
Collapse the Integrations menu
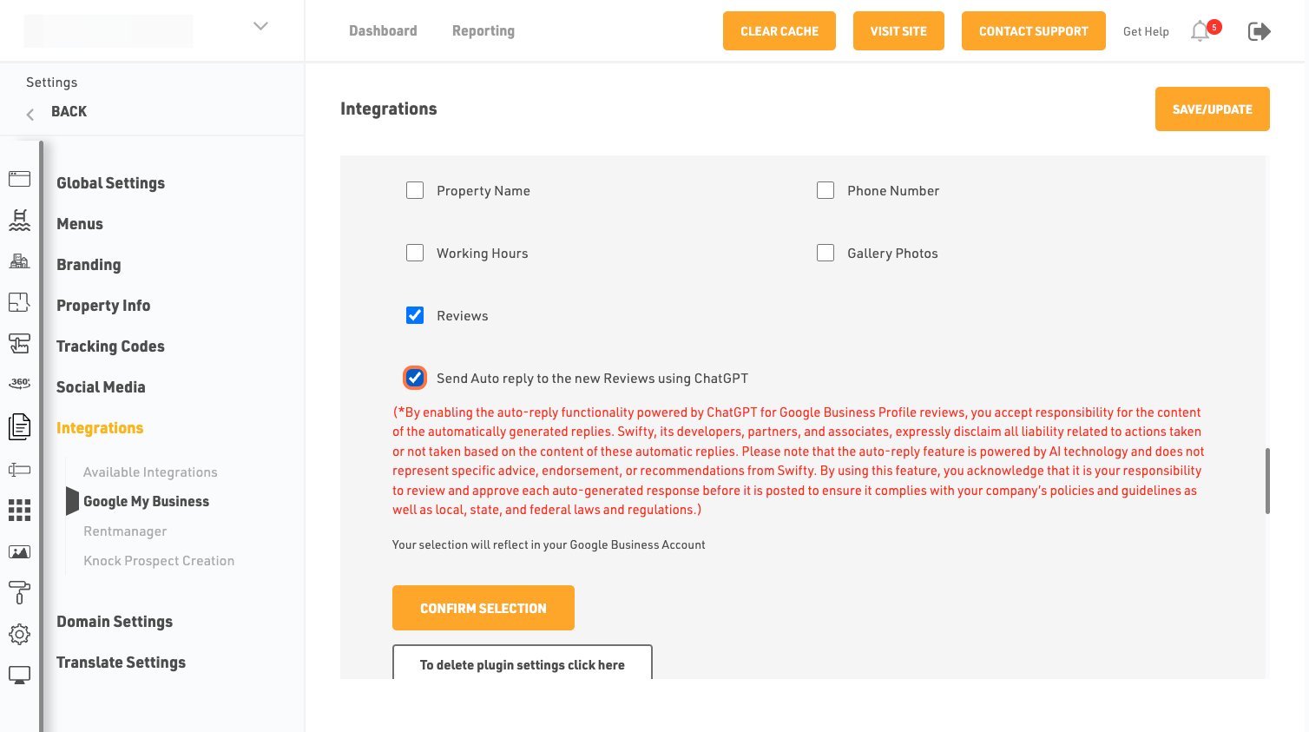click(100, 428)
